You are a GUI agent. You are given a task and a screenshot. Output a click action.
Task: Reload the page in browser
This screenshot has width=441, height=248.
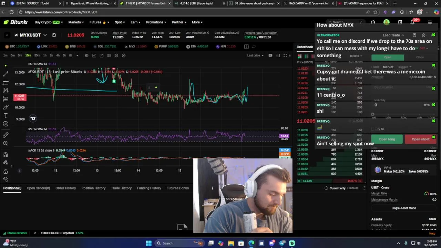pyautogui.click(x=11, y=12)
